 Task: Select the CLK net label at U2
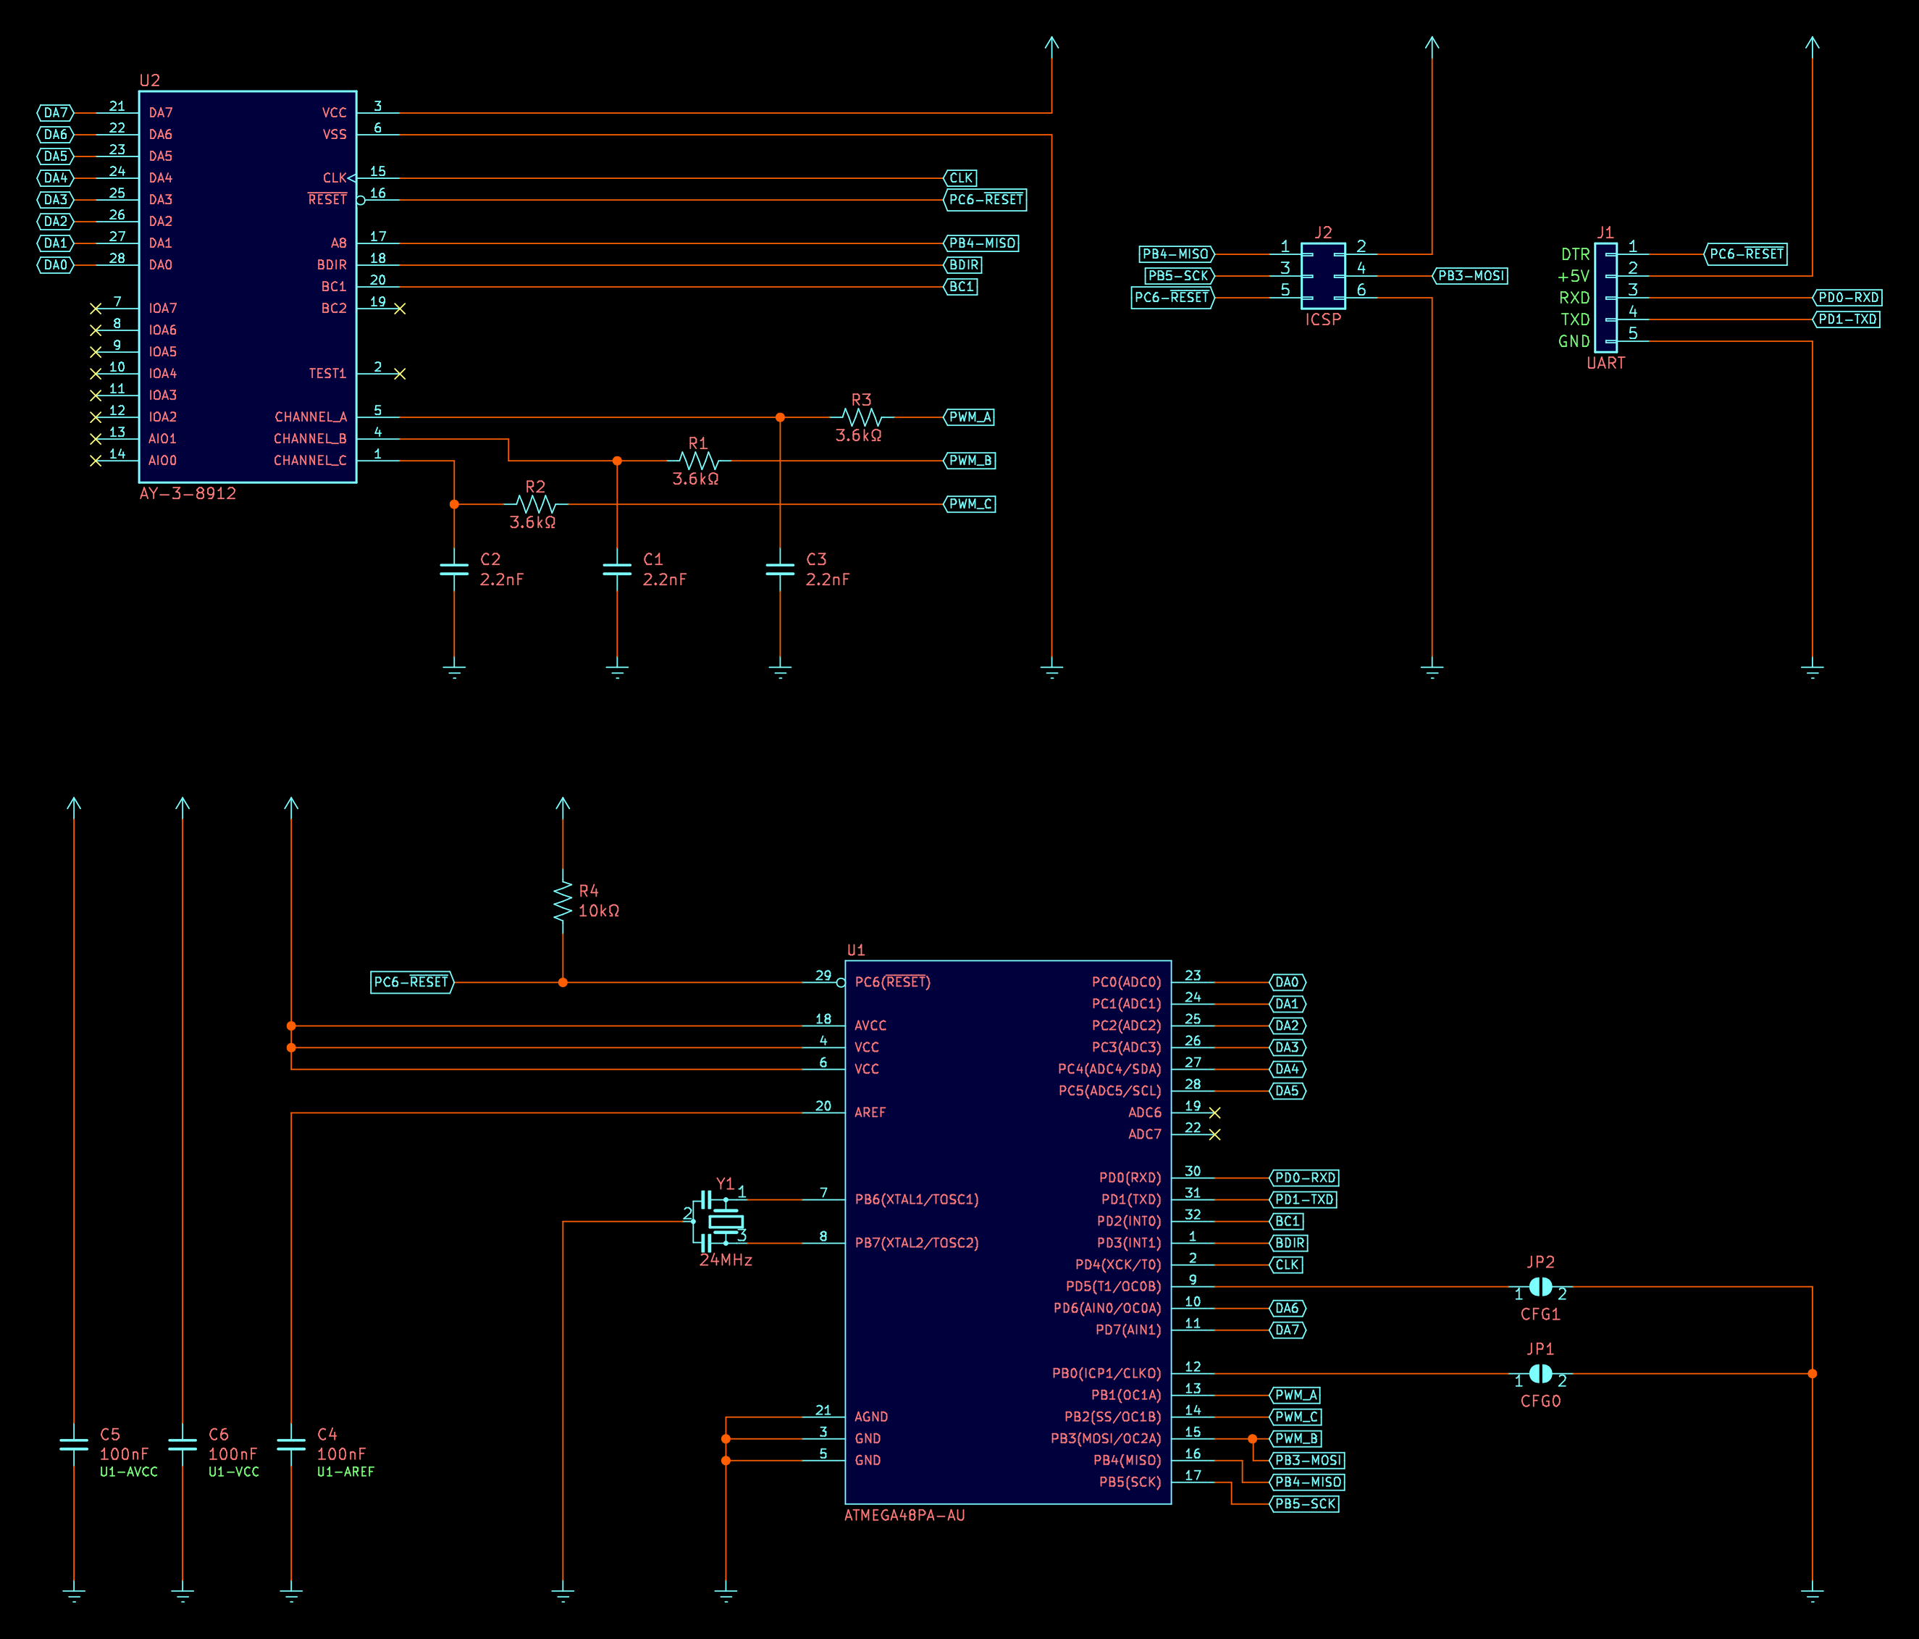coord(962,178)
